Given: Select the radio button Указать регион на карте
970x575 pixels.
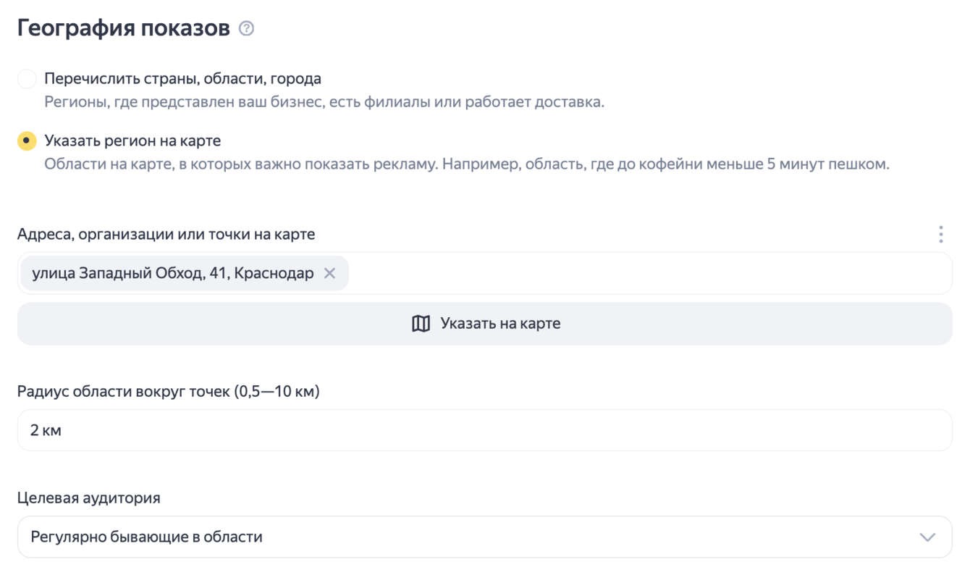Looking at the screenshot, I should click(27, 140).
